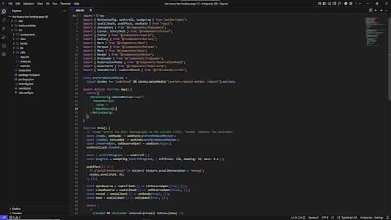Change encoding via UTF-8 indicator
391x220 pixels.
pyautogui.click(x=325, y=218)
